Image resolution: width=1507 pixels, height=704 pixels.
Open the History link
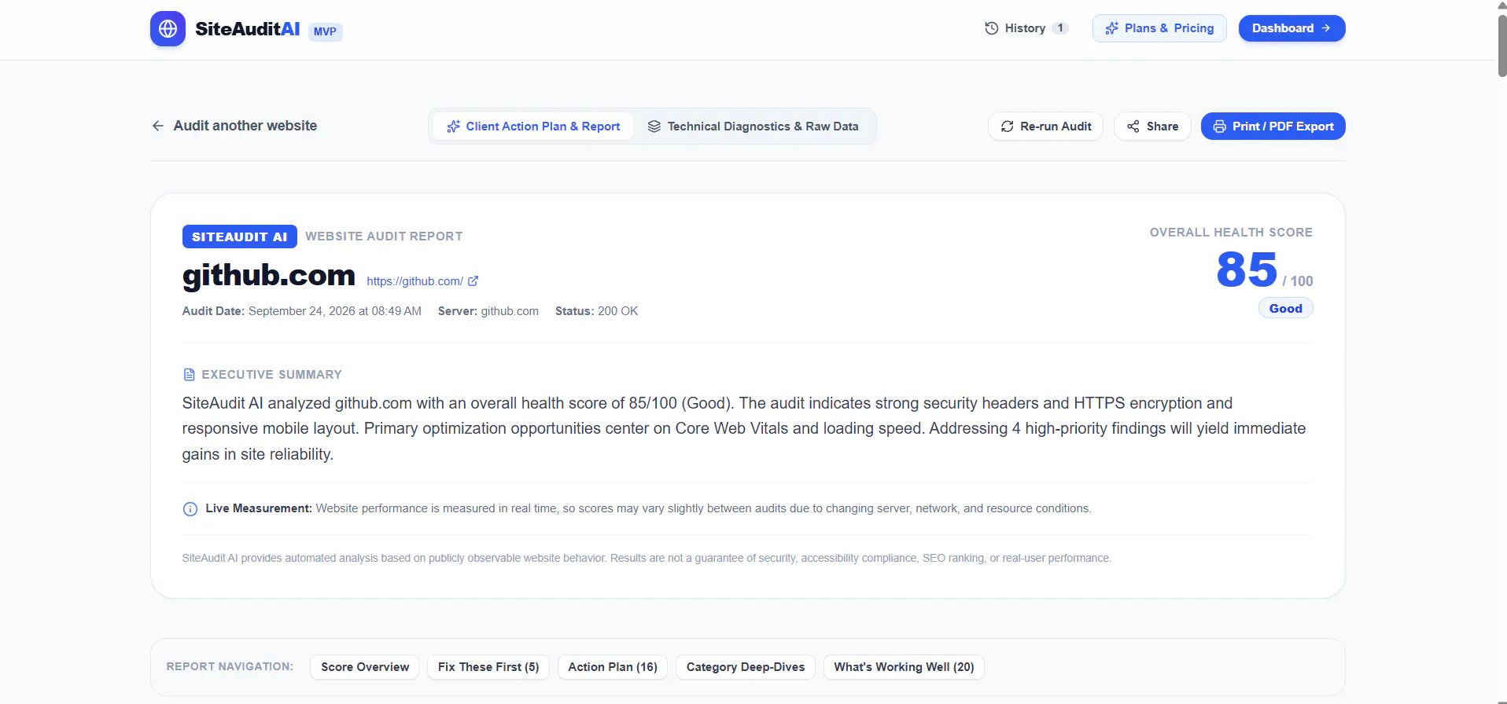[1026, 28]
